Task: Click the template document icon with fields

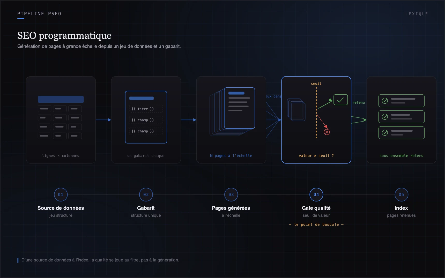Action: pos(146,117)
